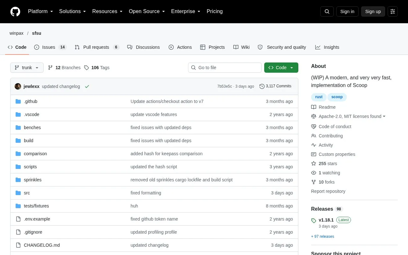
Task: Expand the Platform menu
Action: tap(40, 11)
